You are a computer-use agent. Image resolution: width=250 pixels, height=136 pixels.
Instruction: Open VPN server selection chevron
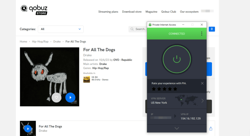click(x=202, y=101)
